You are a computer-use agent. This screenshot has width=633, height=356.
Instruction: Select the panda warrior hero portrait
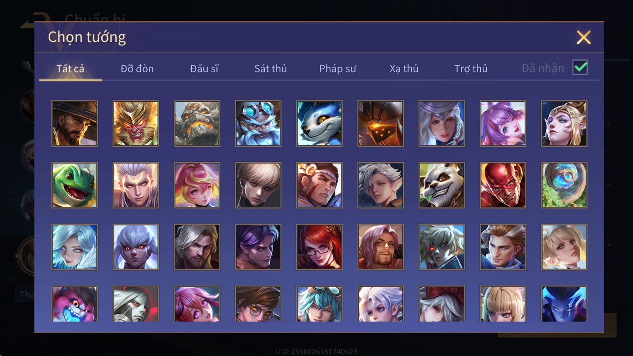pos(442,185)
